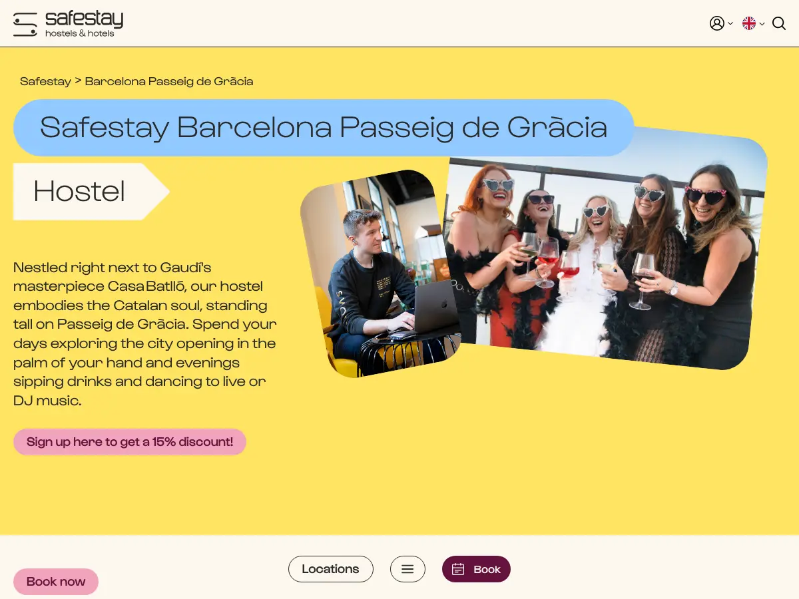Expand the language selector chevron
The height and width of the screenshot is (599, 799).
pos(762,24)
